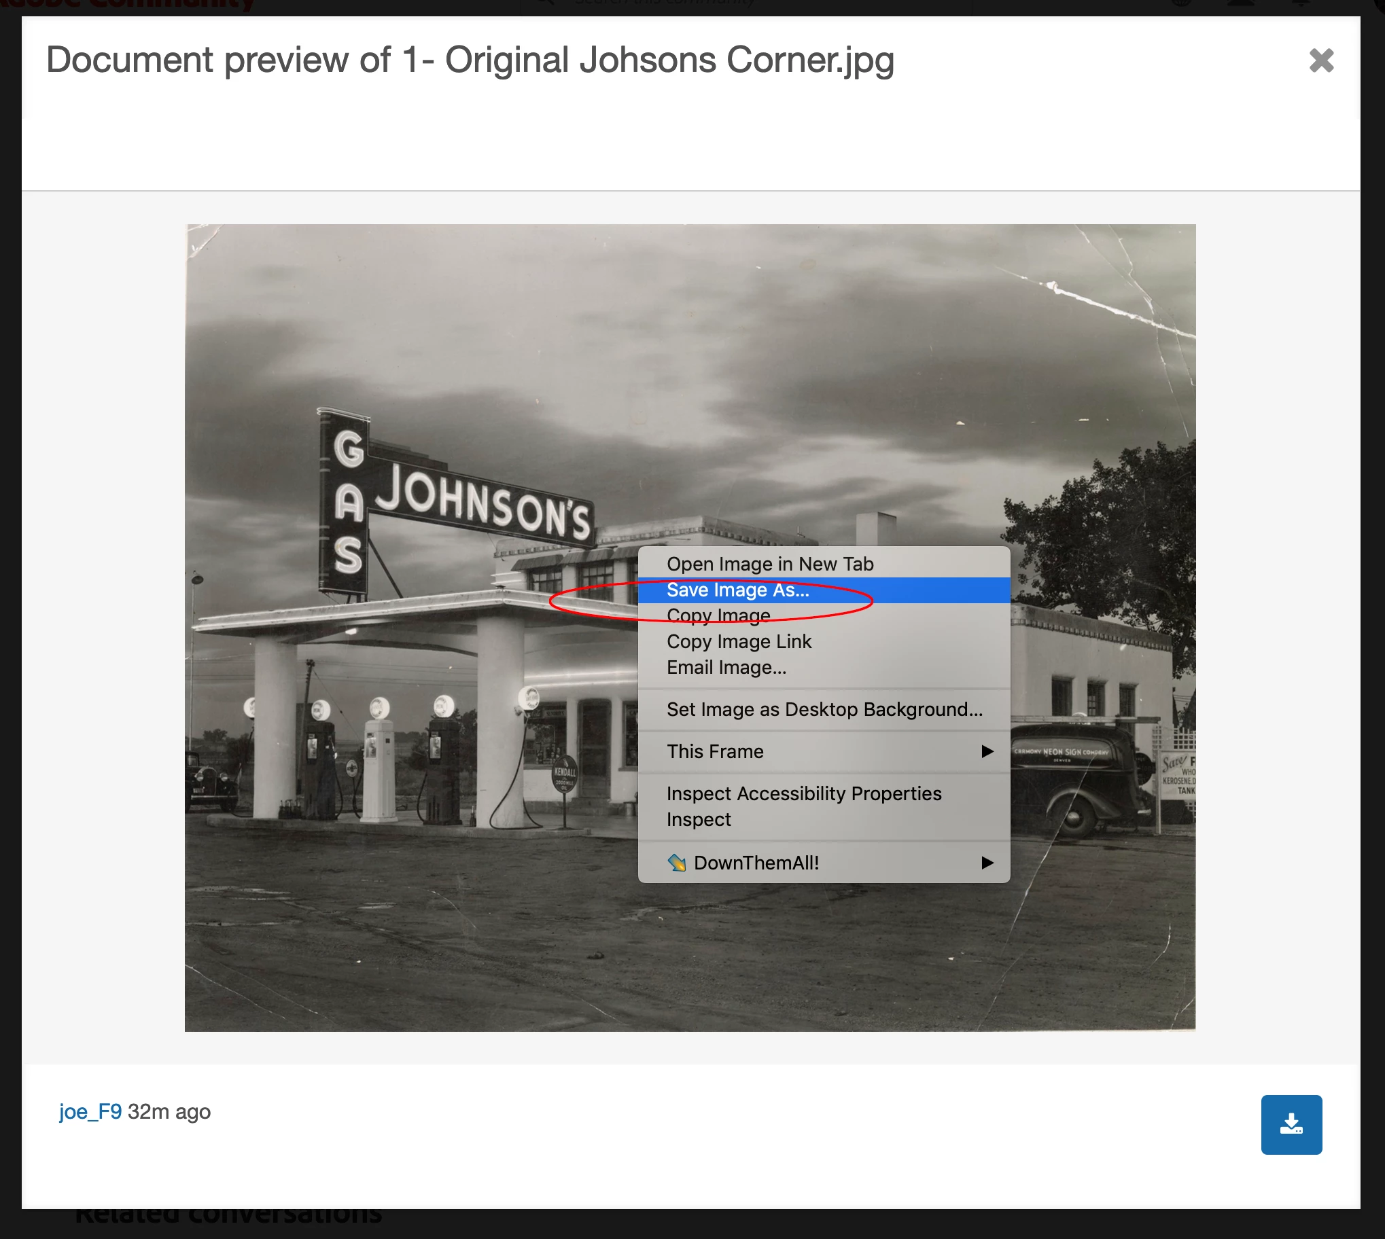Click the GAS sign in the photo
The height and width of the screenshot is (1239, 1385).
(347, 504)
